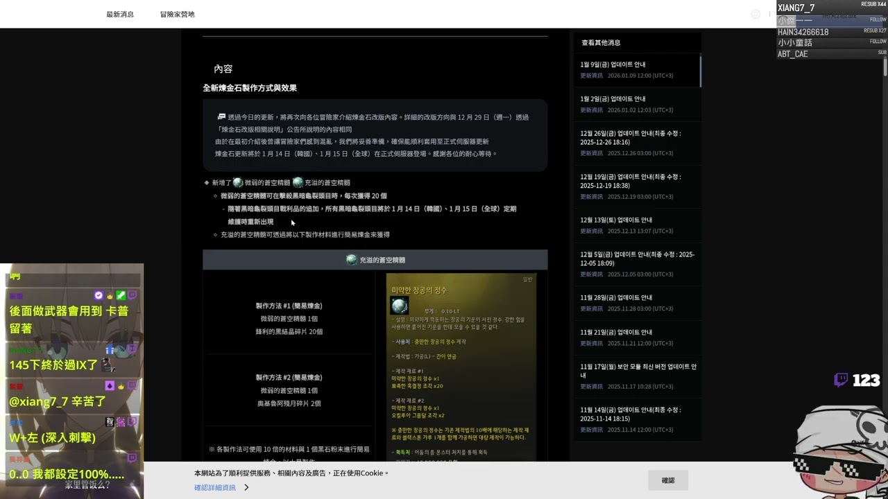Open the 11월 28일(금) 업데이트 안내 news item
The image size is (888, 499).
point(637,302)
